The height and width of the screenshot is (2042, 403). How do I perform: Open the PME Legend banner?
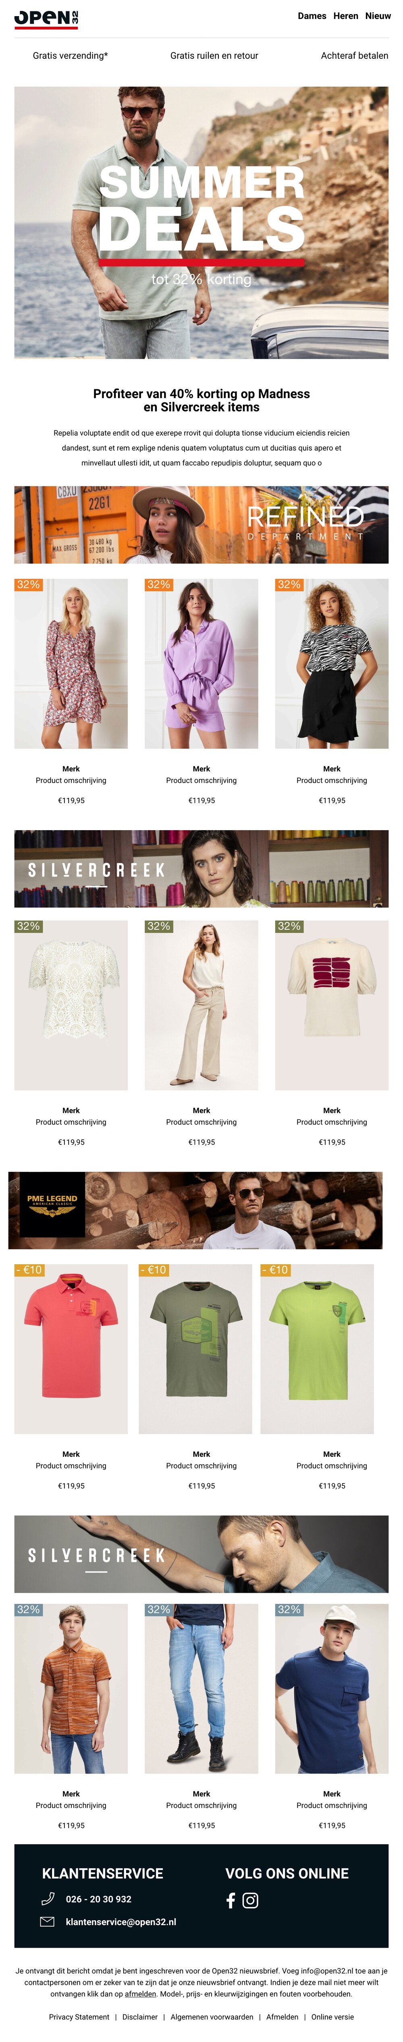195,1211
